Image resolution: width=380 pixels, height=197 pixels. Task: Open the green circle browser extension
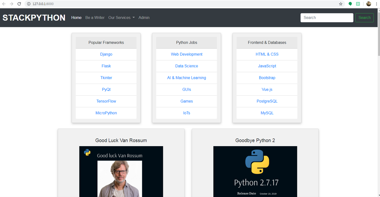click(350, 4)
